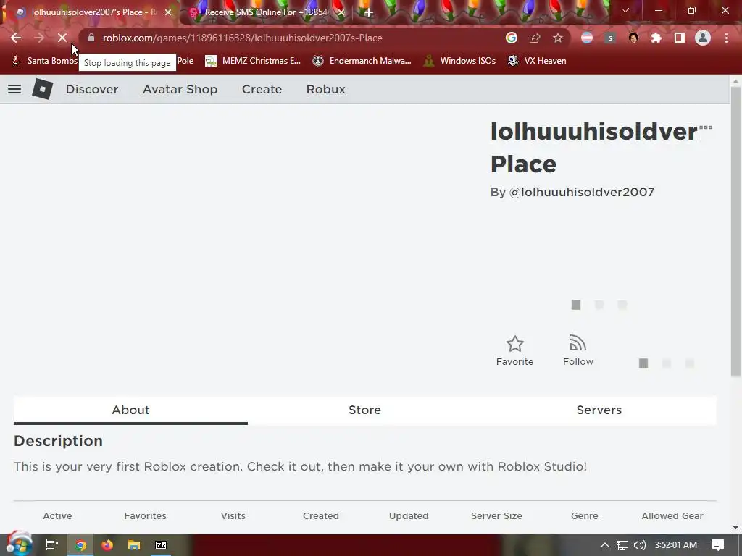This screenshot has width=742, height=556.
Task: Open the Discover menu
Action: 92,89
